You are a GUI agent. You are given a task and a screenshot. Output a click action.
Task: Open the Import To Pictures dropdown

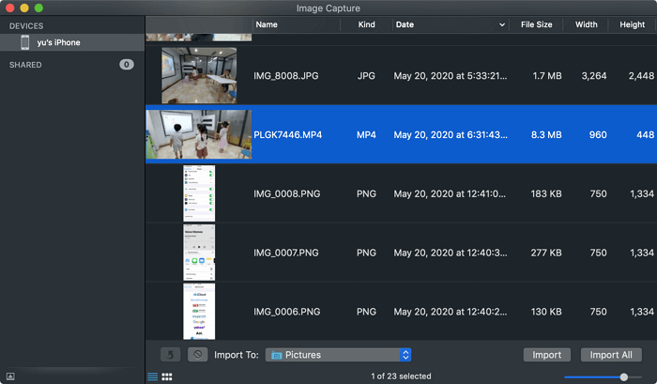(405, 355)
